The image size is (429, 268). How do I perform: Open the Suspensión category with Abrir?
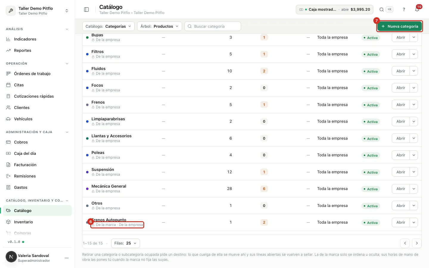pyautogui.click(x=401, y=172)
